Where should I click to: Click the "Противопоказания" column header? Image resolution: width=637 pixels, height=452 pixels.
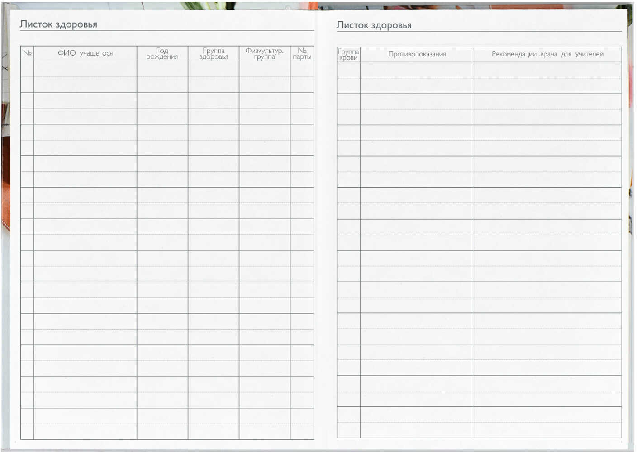(417, 54)
